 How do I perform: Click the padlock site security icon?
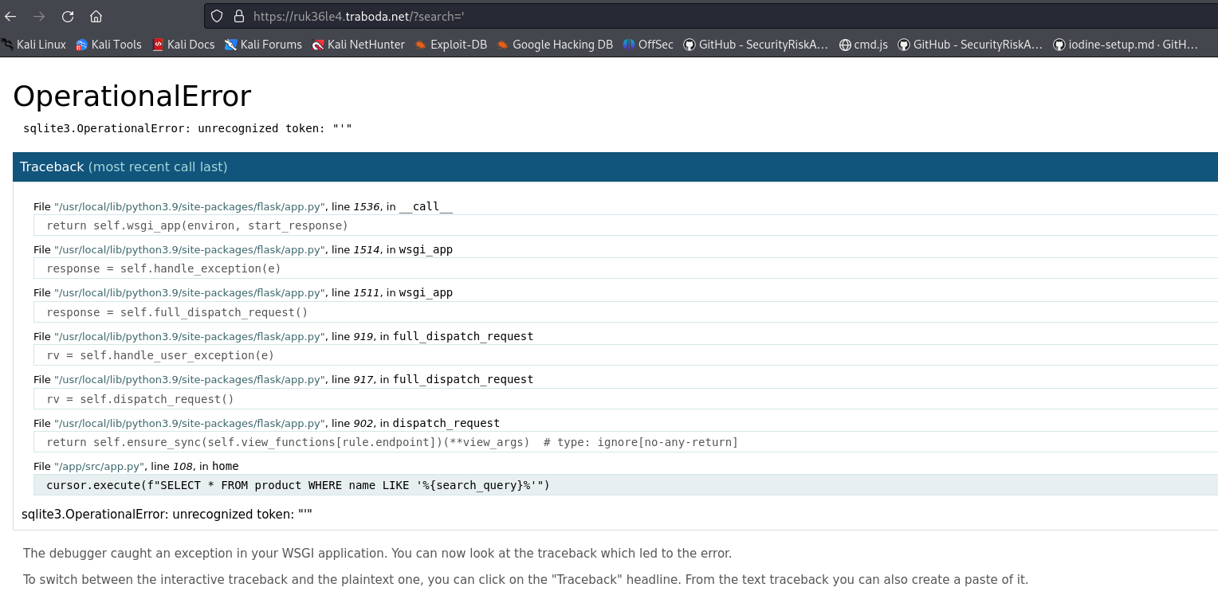tap(238, 16)
